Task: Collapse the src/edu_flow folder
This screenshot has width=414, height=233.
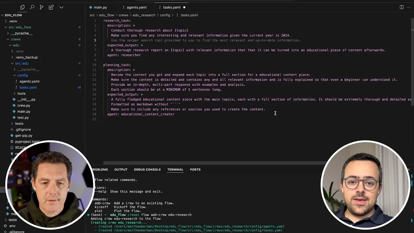Action: click(20, 27)
